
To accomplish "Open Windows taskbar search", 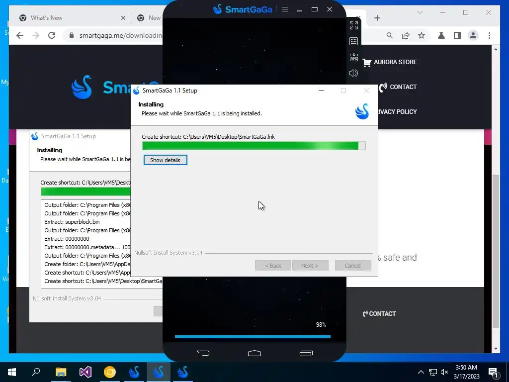I will coord(36,372).
